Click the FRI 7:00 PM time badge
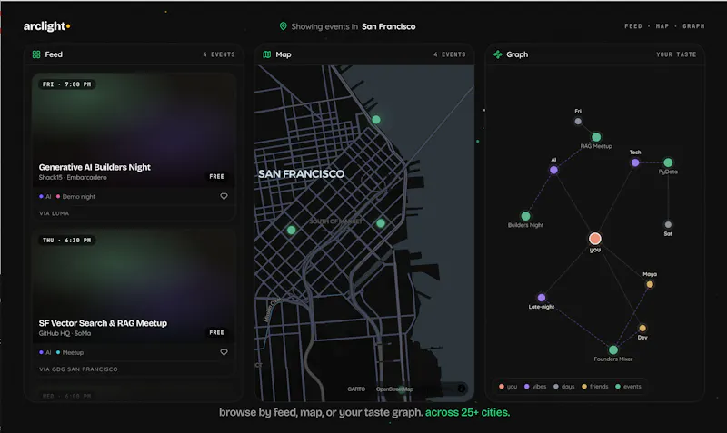The image size is (727, 433). [66, 84]
